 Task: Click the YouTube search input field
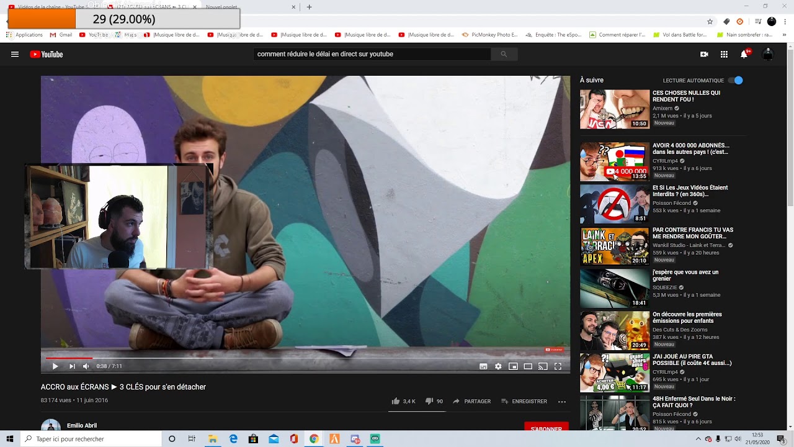point(372,54)
